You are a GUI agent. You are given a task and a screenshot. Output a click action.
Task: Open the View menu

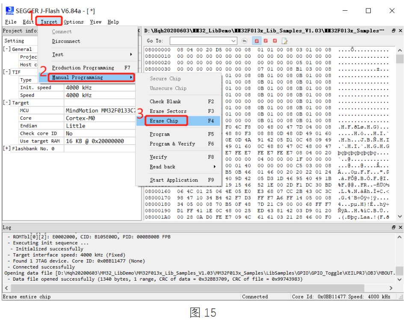pos(95,22)
